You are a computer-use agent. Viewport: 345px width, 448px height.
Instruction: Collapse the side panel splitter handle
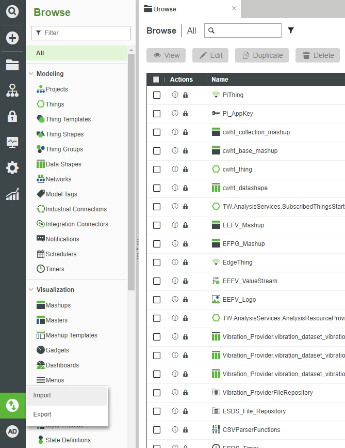[x=137, y=249]
